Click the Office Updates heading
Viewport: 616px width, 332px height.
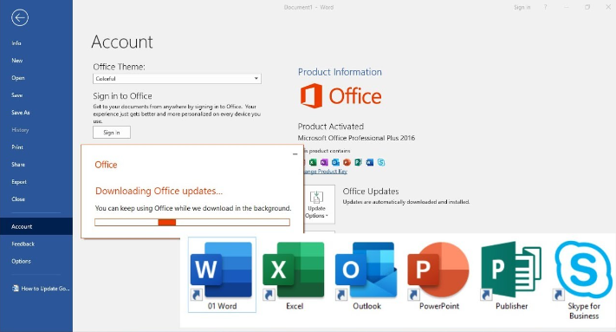371,192
